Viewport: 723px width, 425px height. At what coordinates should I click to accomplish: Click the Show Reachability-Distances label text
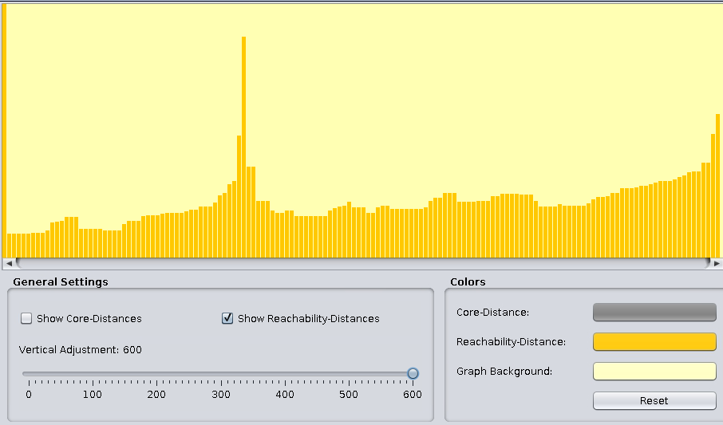(x=308, y=319)
